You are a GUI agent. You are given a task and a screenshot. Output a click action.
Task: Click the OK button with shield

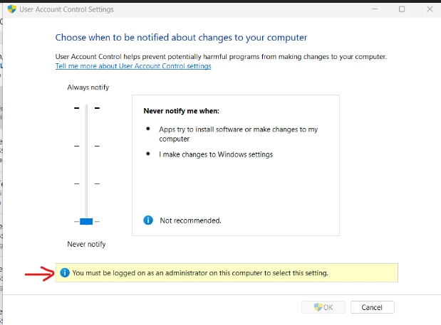tap(323, 307)
